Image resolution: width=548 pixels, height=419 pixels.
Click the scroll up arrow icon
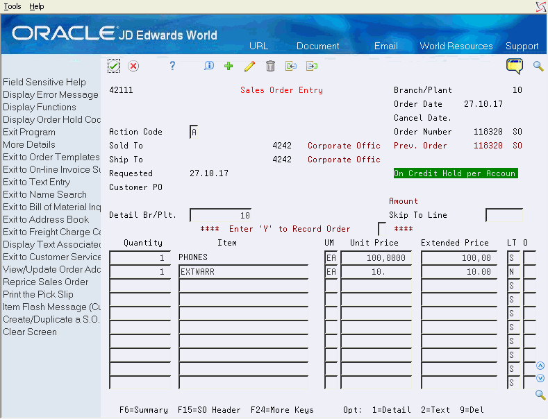pyautogui.click(x=540, y=366)
